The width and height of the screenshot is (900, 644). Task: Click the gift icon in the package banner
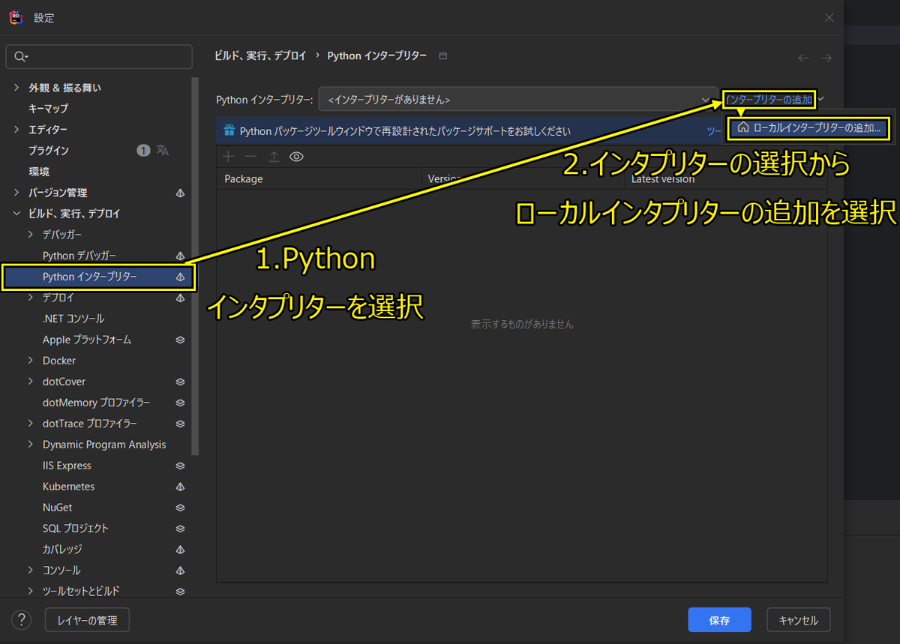tap(229, 130)
